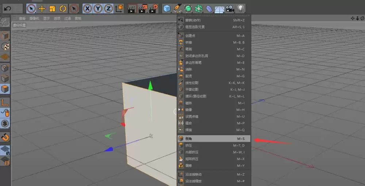
Task: Choose the K~L loop/path cut entry
Action: (214, 96)
